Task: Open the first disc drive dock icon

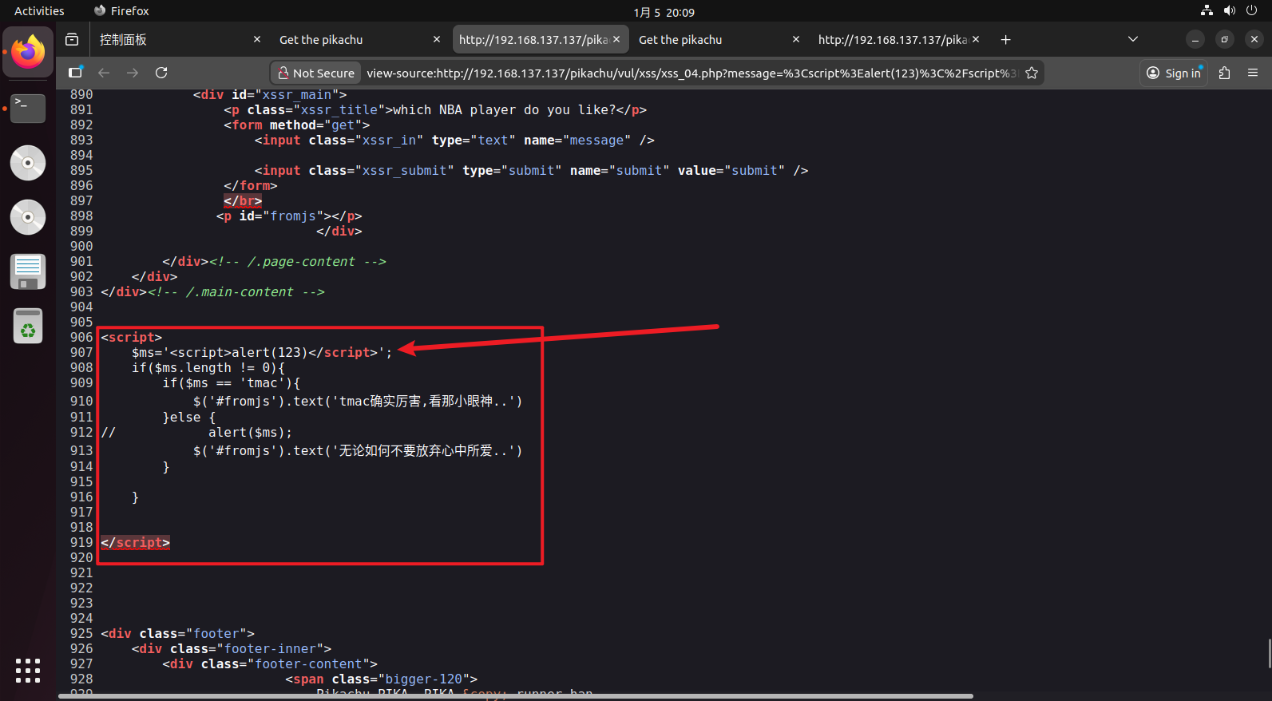Action: click(28, 163)
